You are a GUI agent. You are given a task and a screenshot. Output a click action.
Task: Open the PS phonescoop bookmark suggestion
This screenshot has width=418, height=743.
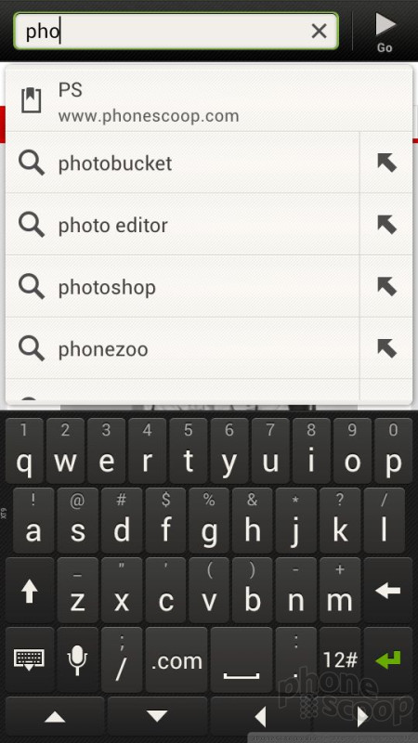[208, 100]
